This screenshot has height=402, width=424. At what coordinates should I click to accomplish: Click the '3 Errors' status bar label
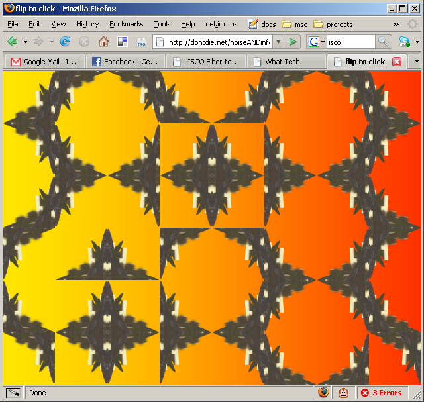387,393
